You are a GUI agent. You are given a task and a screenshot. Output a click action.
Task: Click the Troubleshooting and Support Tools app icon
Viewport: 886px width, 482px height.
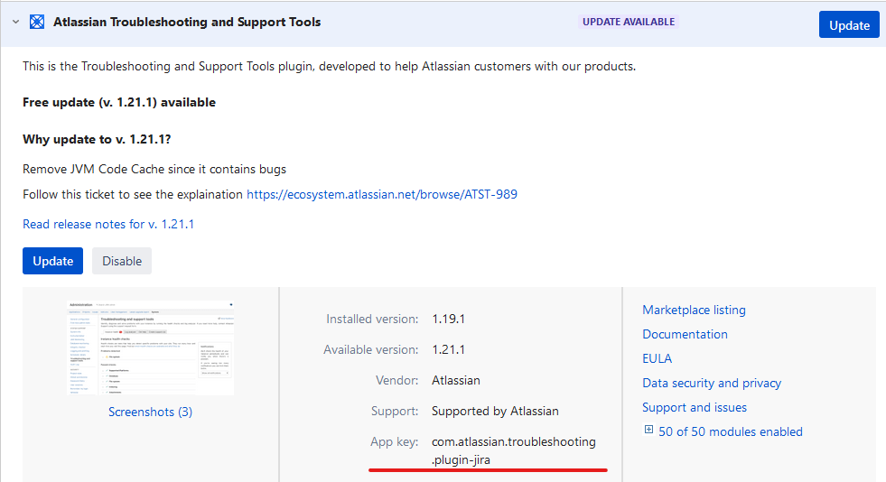tap(37, 22)
